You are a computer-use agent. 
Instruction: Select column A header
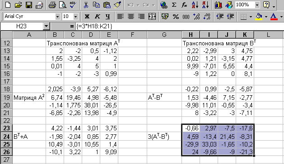coord(29,35)
